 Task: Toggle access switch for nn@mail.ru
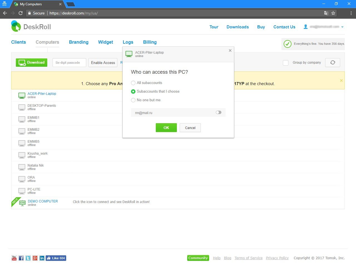pyautogui.click(x=219, y=113)
